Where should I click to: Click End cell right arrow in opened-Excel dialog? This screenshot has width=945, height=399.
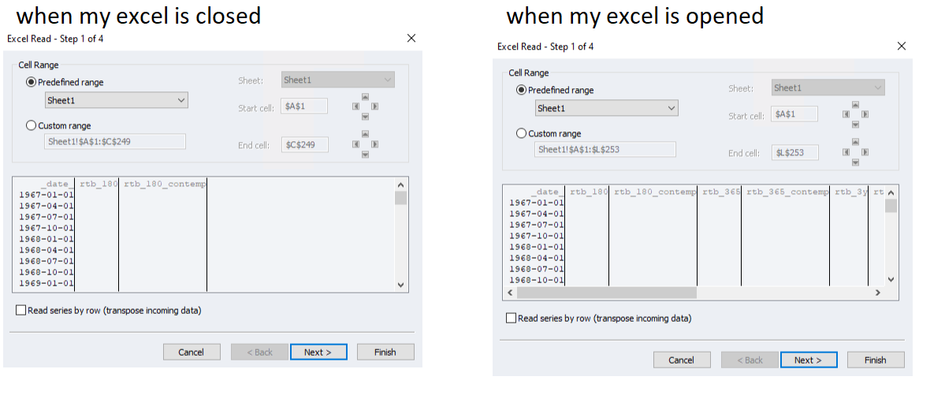point(865,152)
